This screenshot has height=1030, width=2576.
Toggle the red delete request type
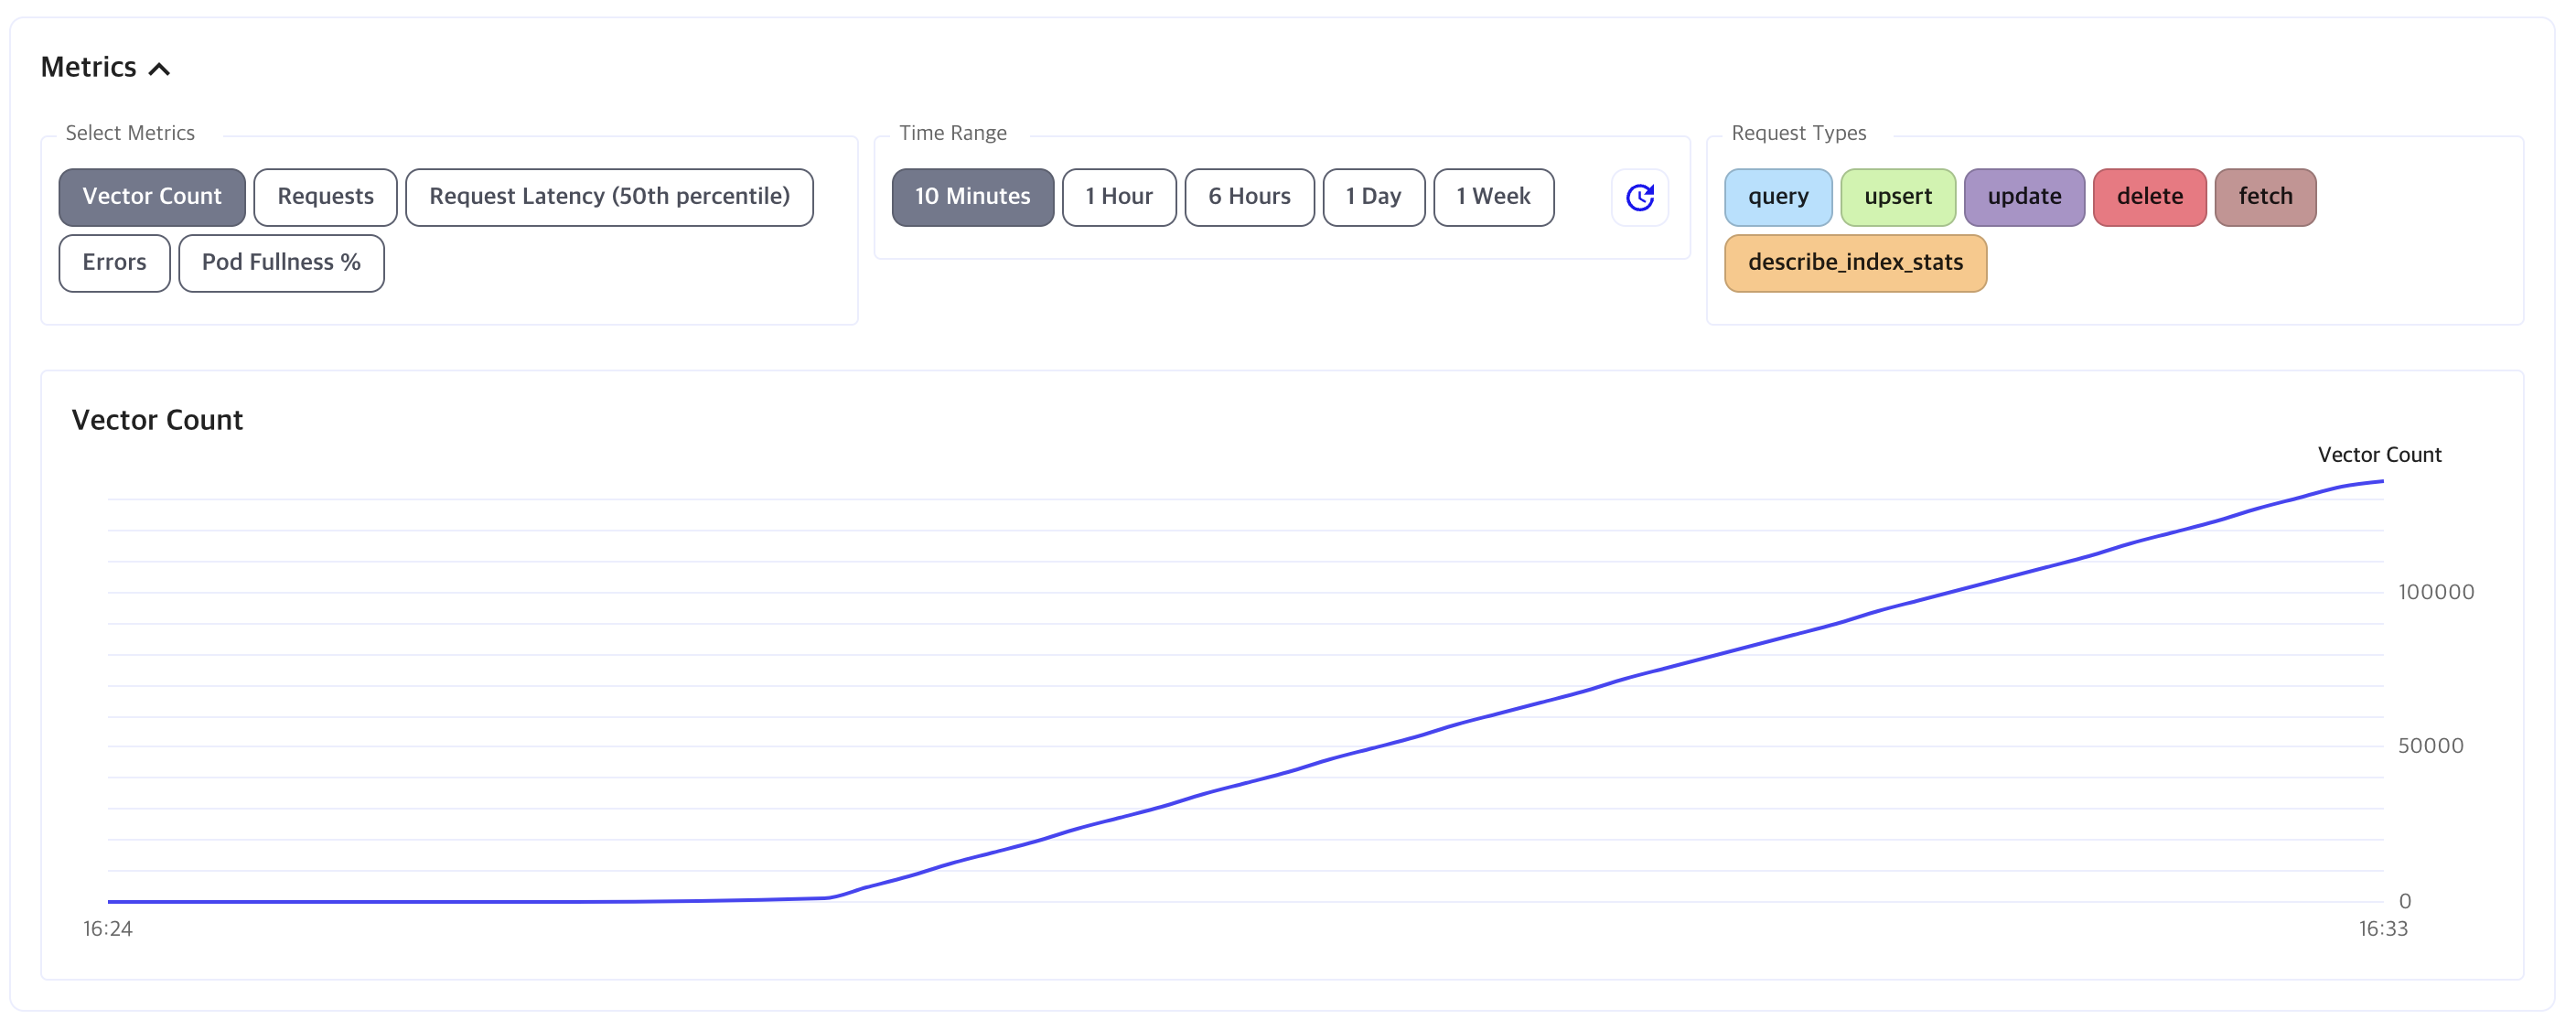coord(2149,197)
